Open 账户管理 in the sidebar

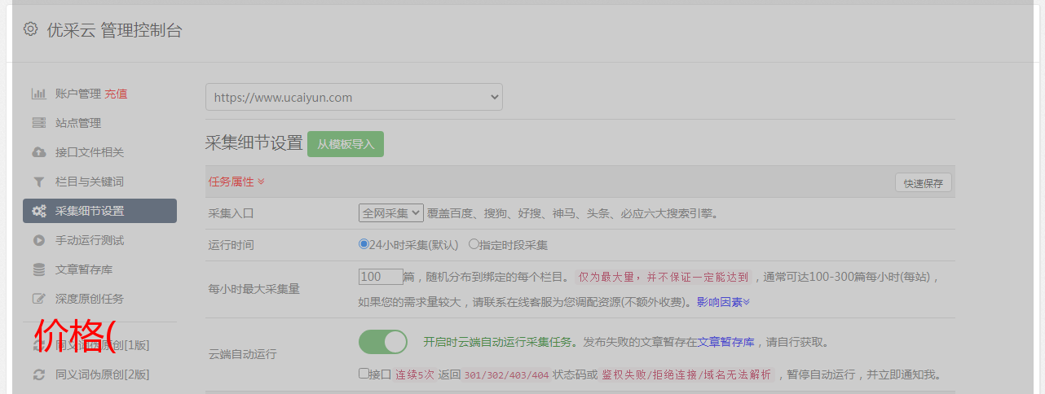pyautogui.click(x=78, y=94)
